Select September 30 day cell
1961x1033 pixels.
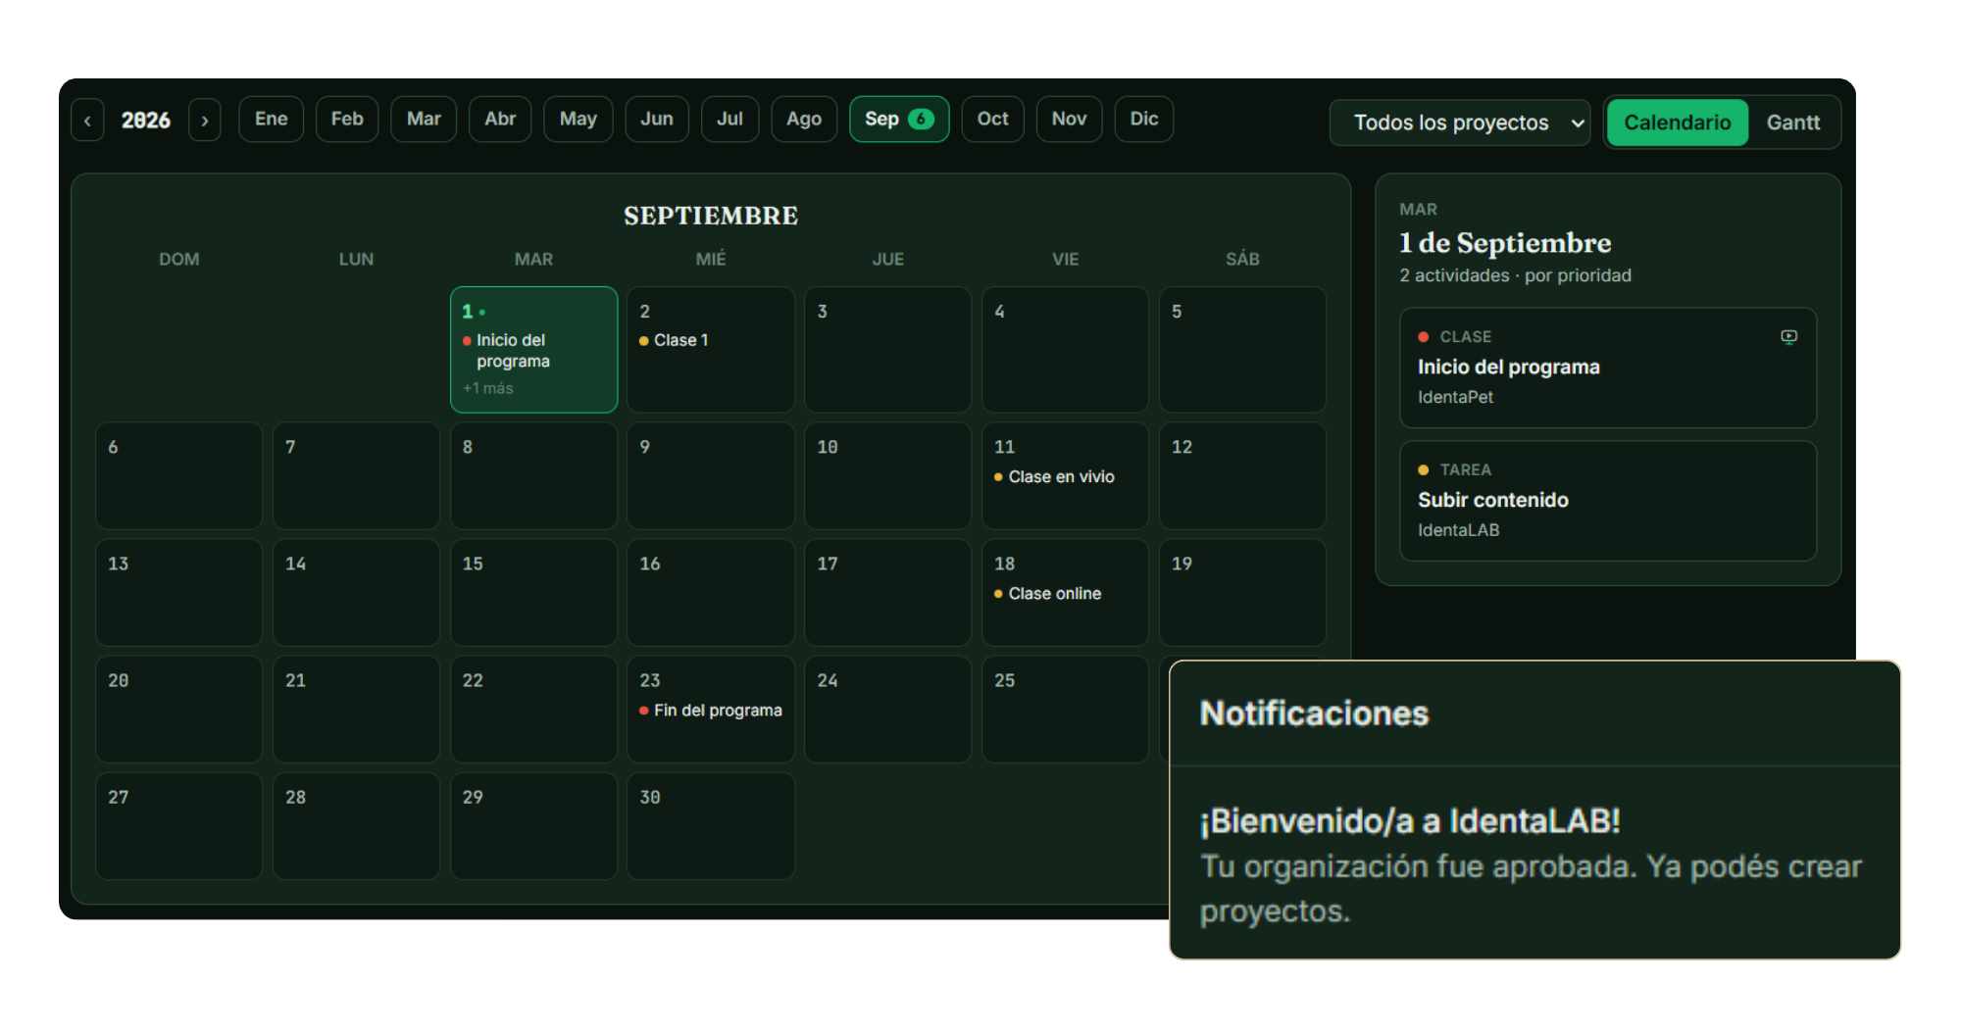[x=711, y=826]
